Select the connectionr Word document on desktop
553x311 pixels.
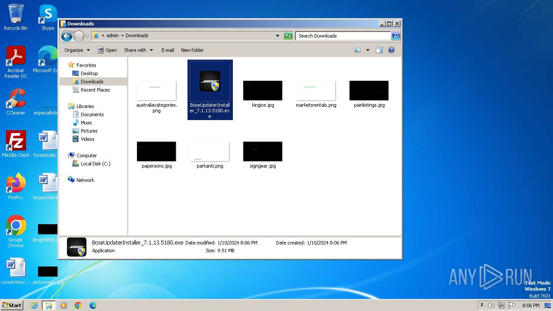16,271
